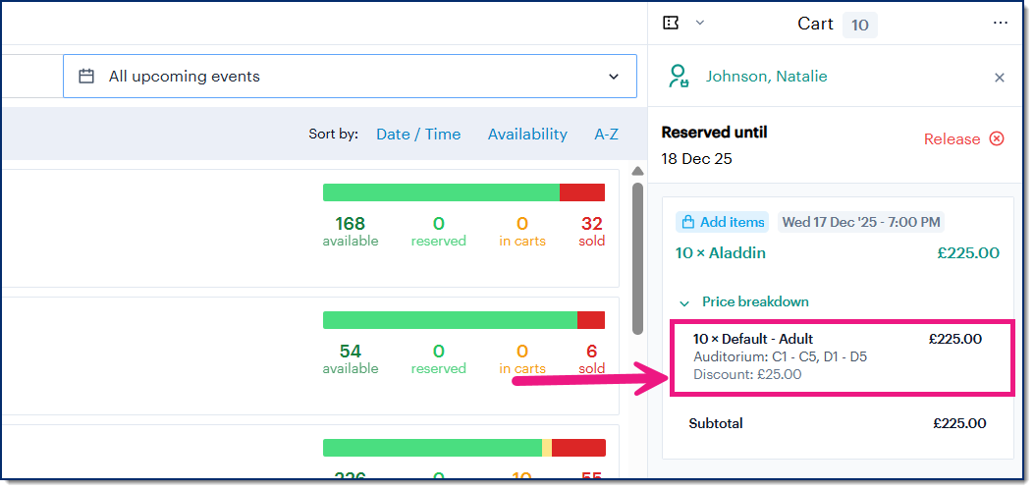
Task: Collapse the Price breakdown section
Action: pyautogui.click(x=755, y=302)
